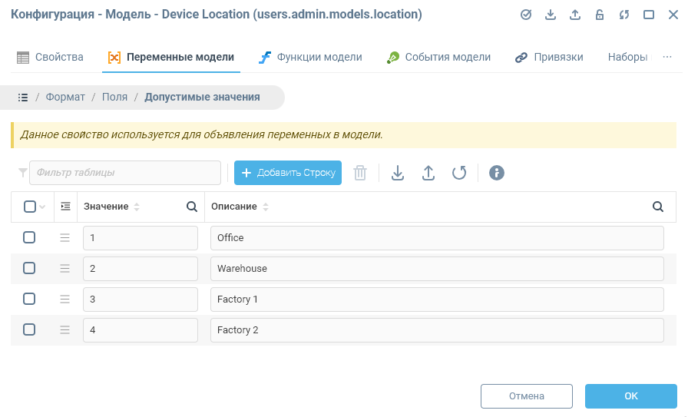This screenshot has height=417, width=688.
Task: Open the События модели tab
Action: (438, 57)
